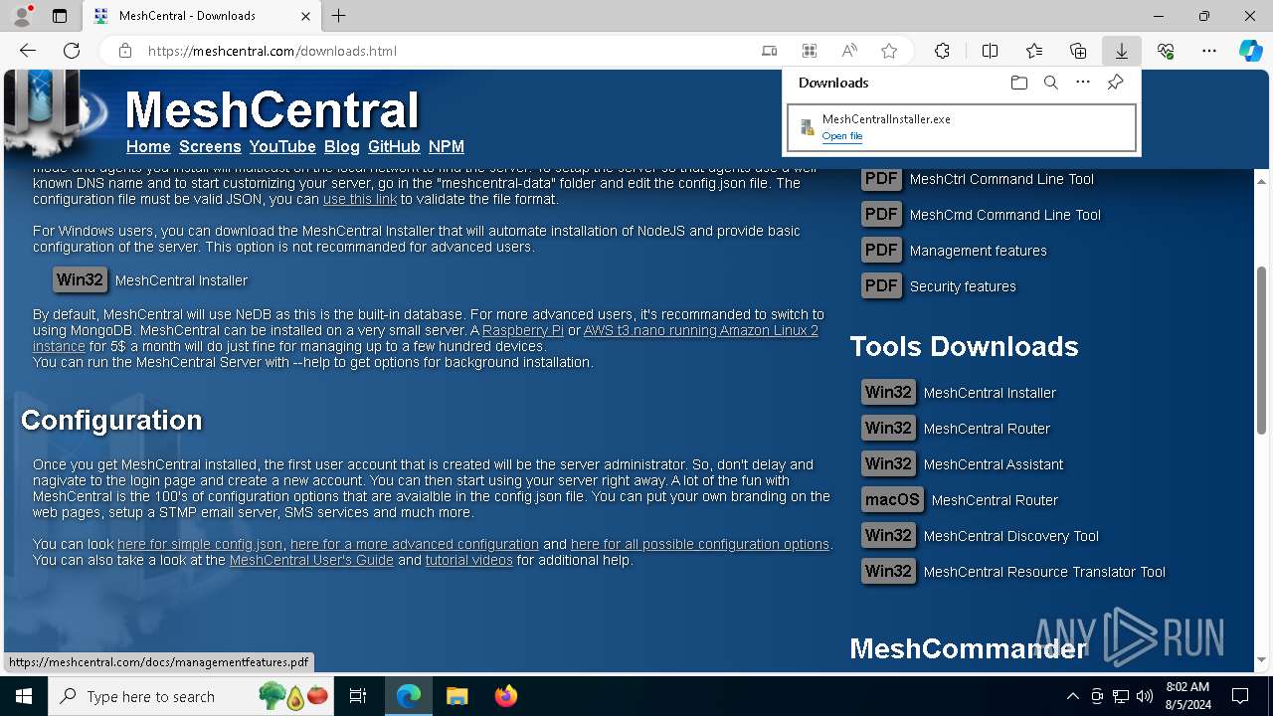
Task: Open the Raspberry Pi link
Action: pyautogui.click(x=523, y=330)
